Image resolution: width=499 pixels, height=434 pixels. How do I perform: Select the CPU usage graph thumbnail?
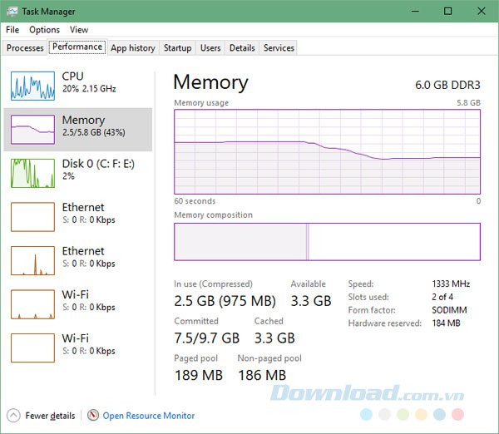[32, 86]
